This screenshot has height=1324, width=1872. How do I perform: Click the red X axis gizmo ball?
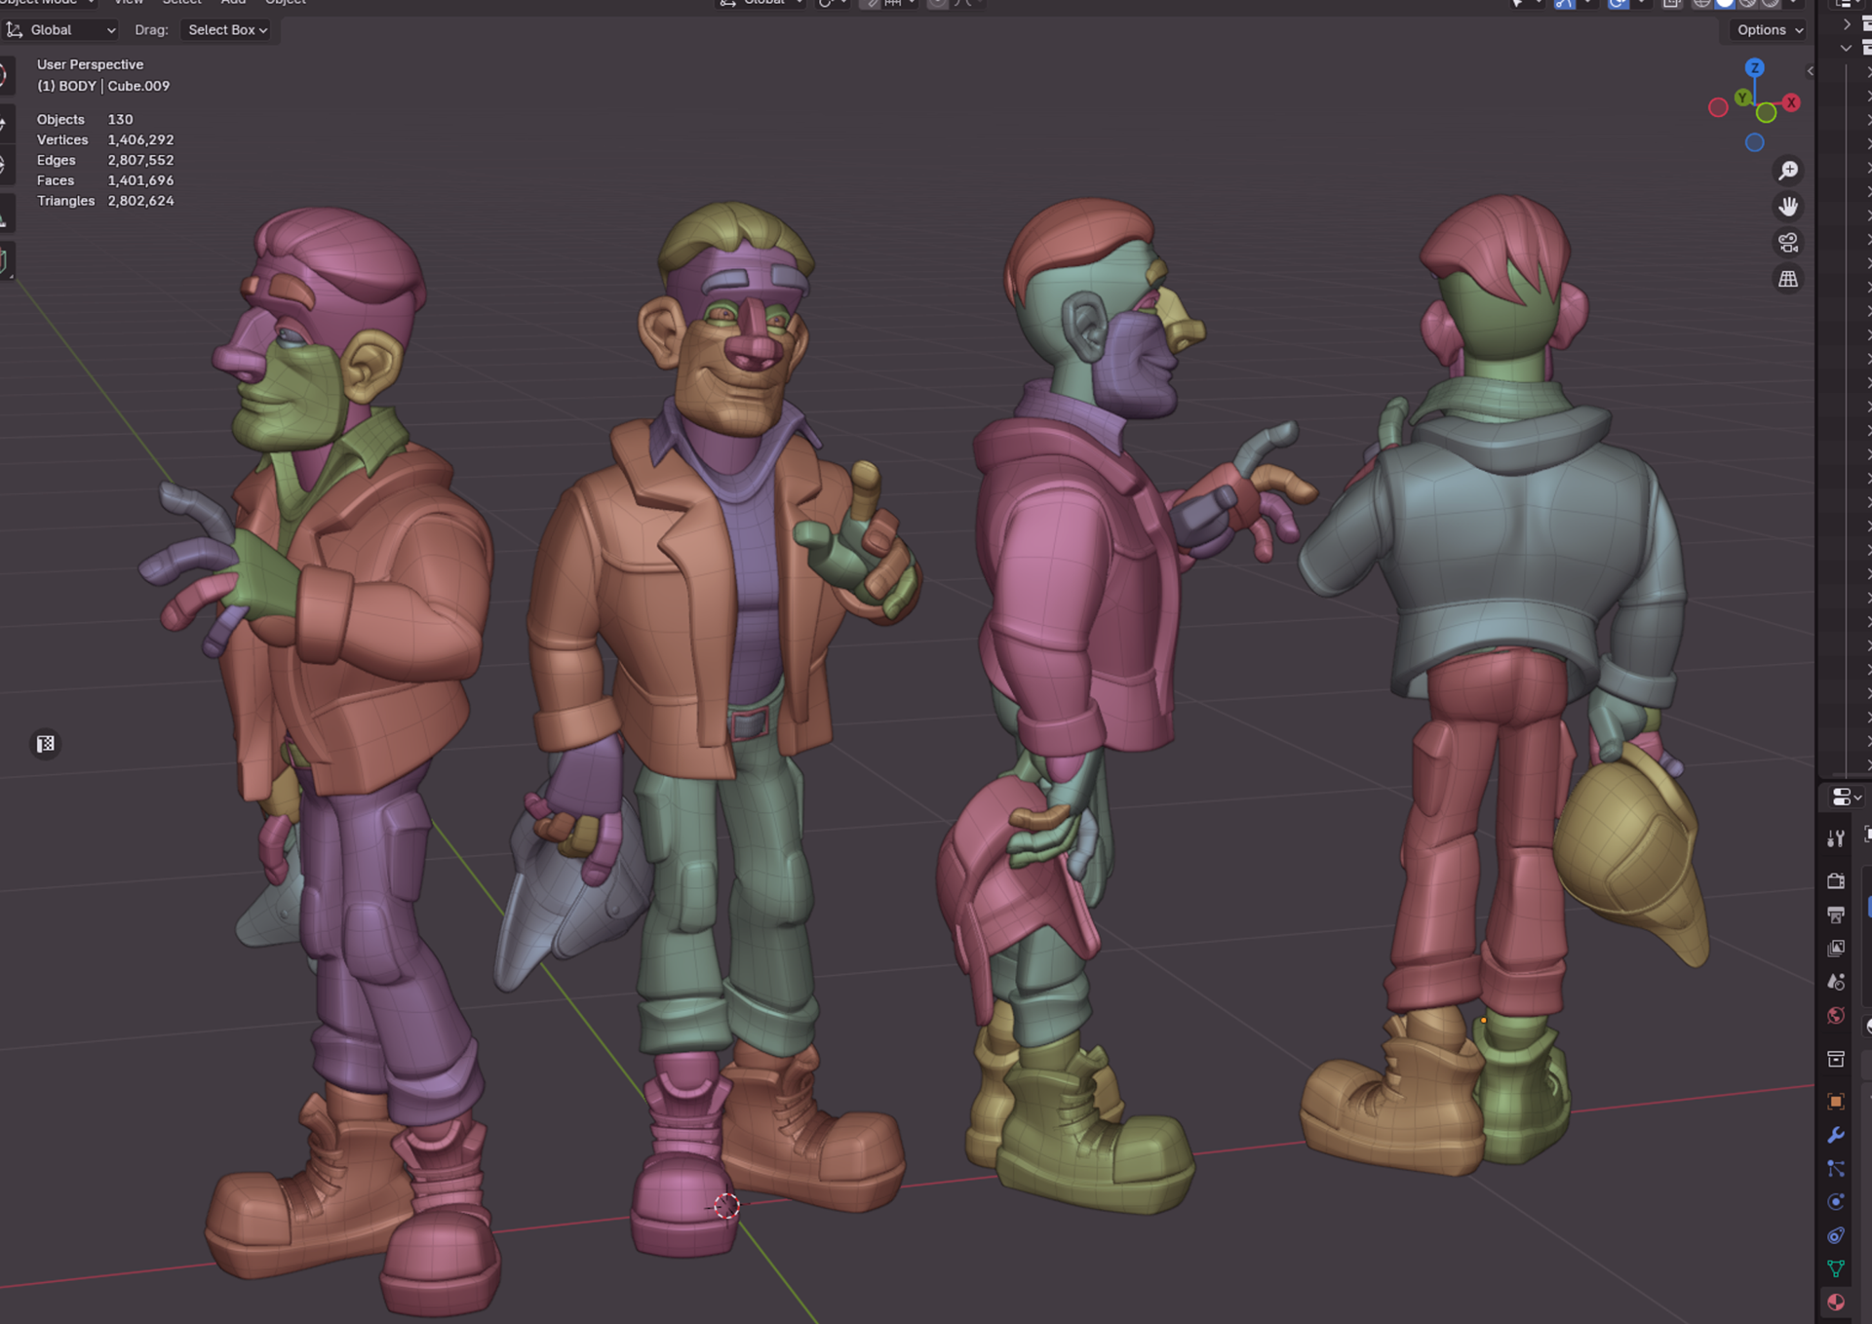coord(1791,102)
